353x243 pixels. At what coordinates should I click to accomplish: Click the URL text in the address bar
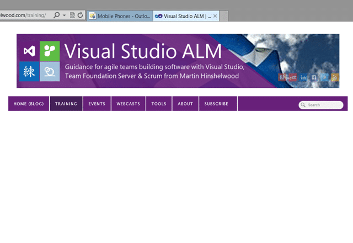click(23, 15)
